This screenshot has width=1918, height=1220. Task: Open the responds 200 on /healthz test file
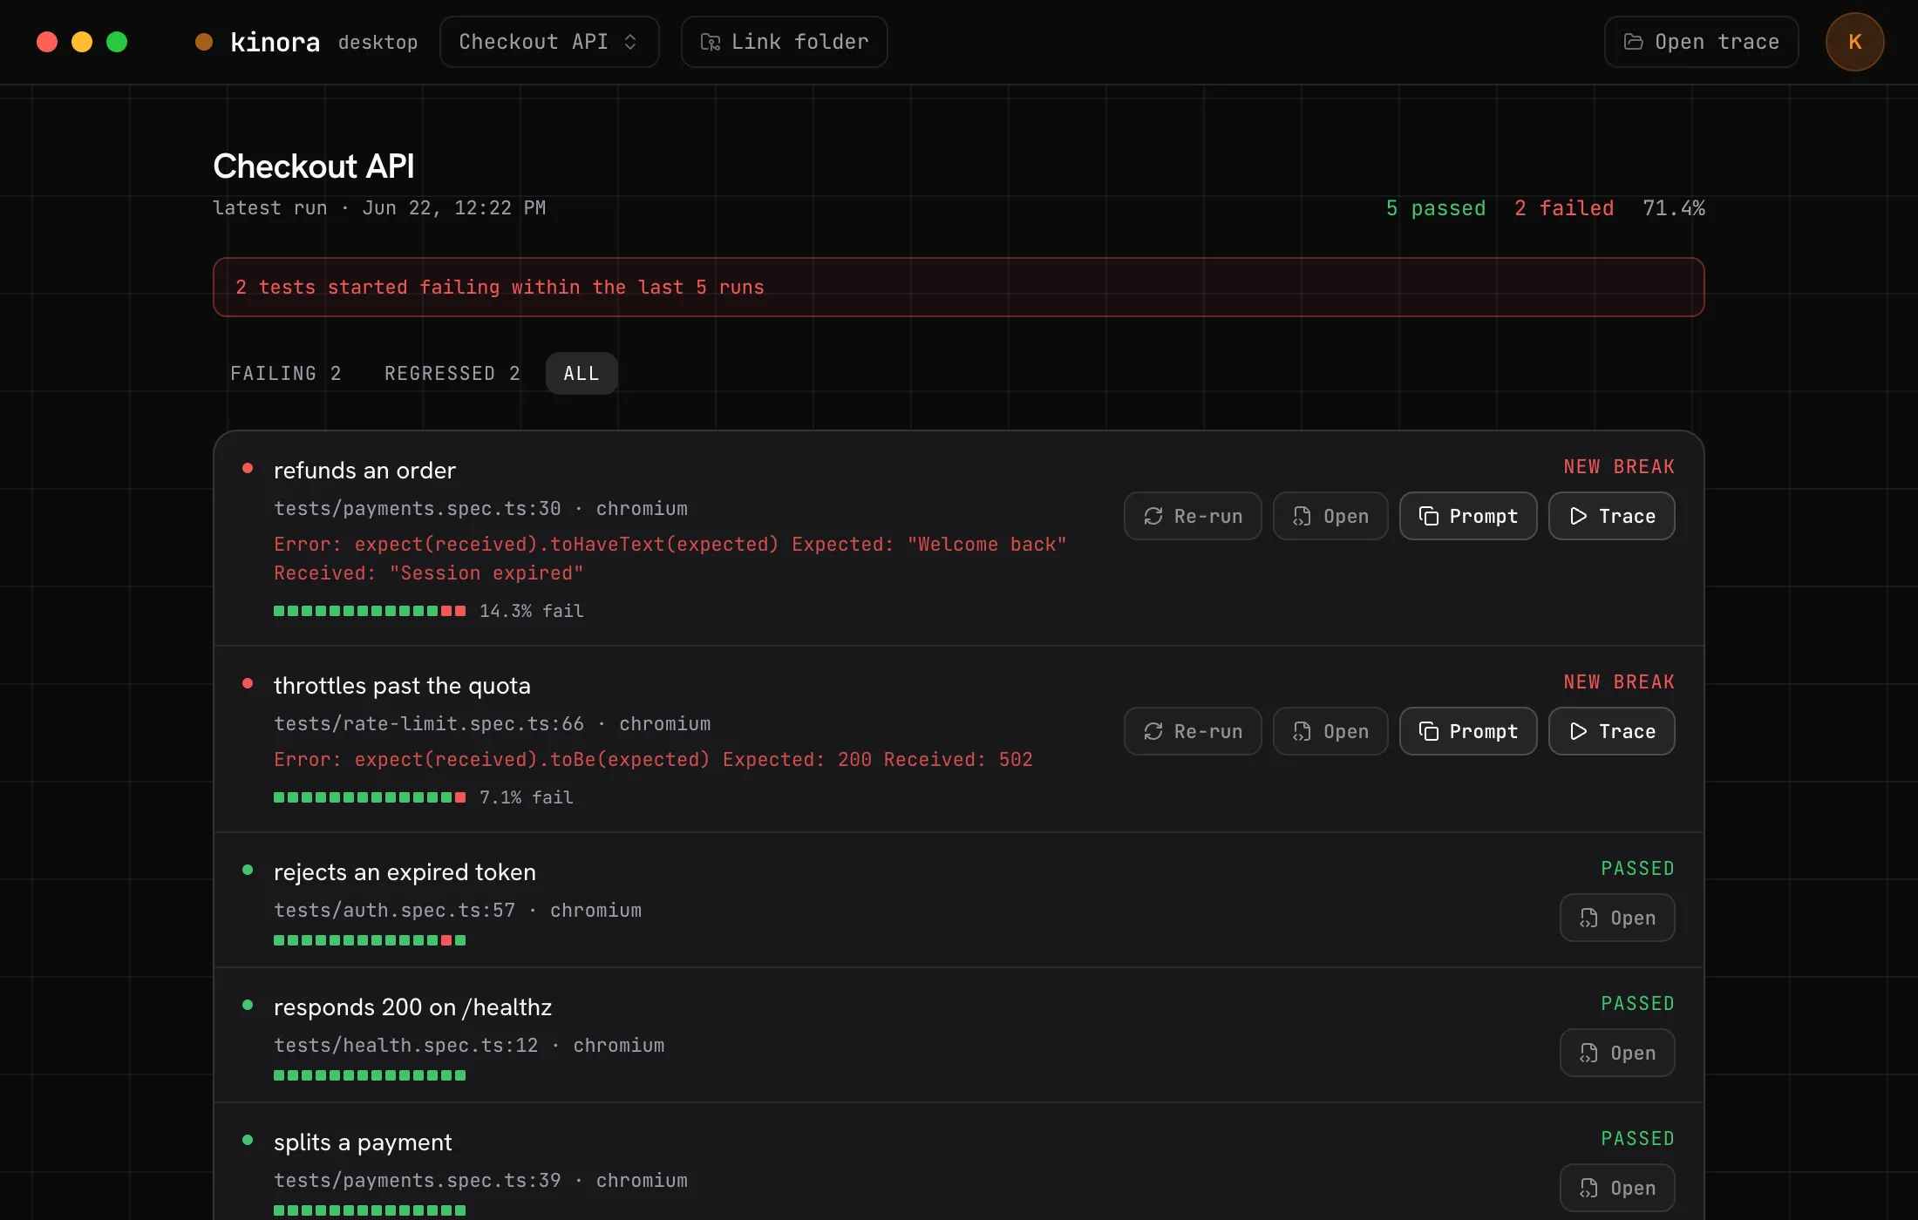(x=1617, y=1053)
